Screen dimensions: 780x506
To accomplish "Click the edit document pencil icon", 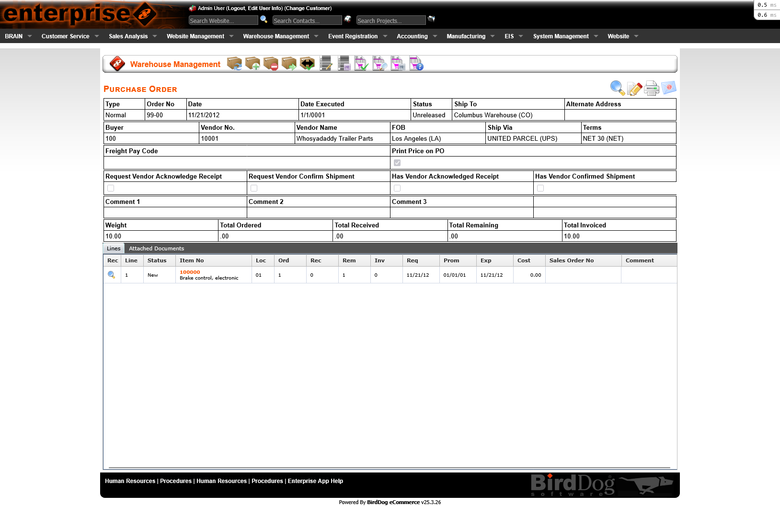I will click(634, 88).
